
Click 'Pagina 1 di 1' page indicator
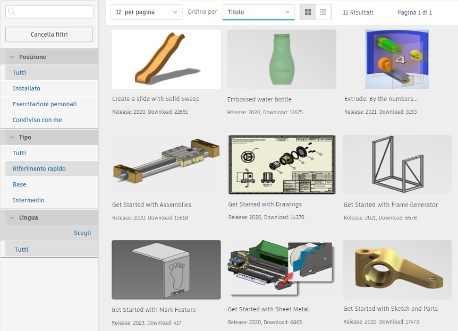click(414, 13)
